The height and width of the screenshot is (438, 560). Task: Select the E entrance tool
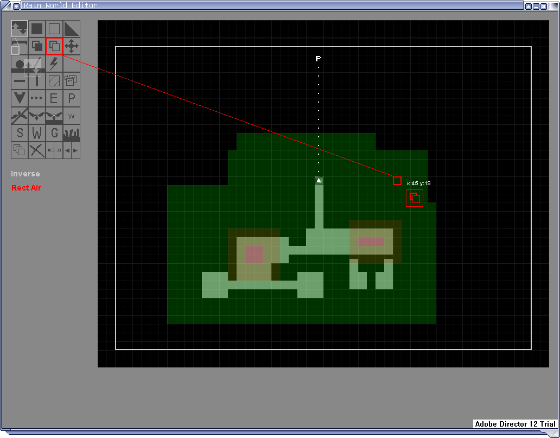(x=54, y=98)
